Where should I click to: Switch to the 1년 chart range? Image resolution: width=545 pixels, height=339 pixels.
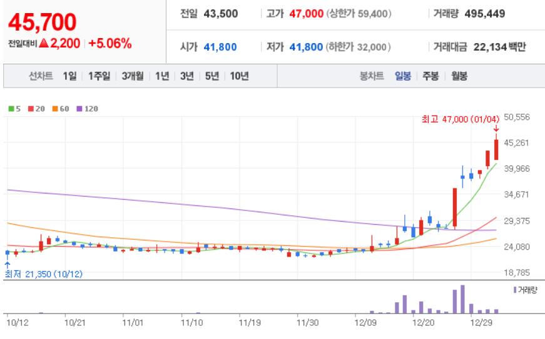tap(162, 76)
